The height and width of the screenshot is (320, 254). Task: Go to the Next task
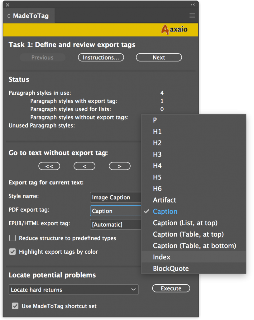(x=159, y=57)
